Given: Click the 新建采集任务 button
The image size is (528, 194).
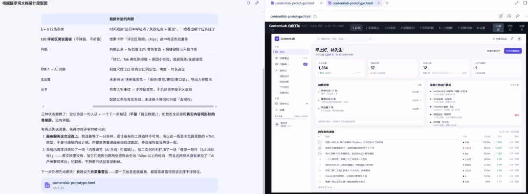Looking at the screenshot, I should tap(494, 51).
